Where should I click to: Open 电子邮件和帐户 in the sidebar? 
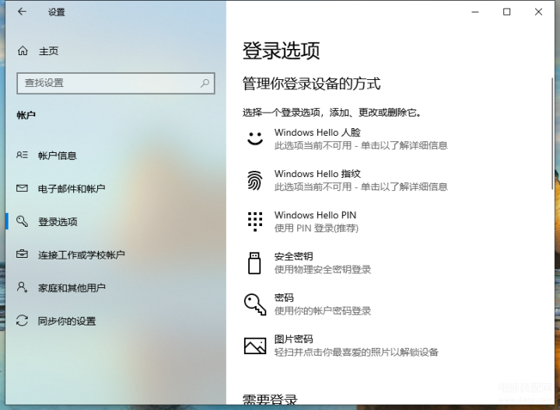click(x=72, y=188)
